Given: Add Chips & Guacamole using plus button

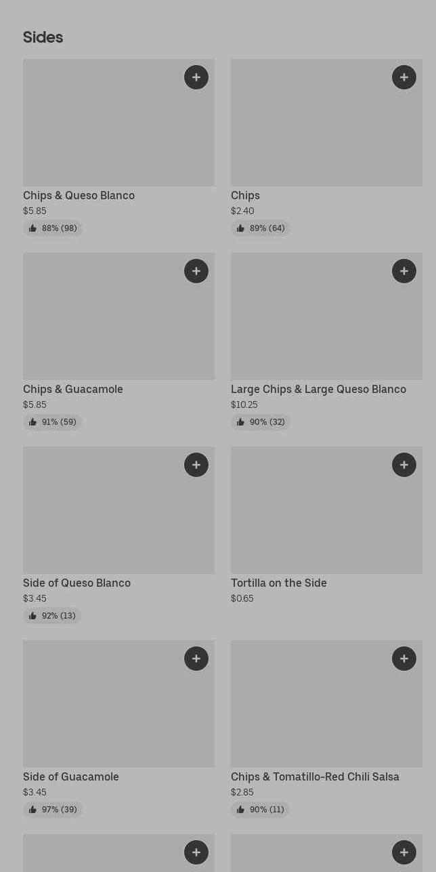Looking at the screenshot, I should [x=196, y=271].
